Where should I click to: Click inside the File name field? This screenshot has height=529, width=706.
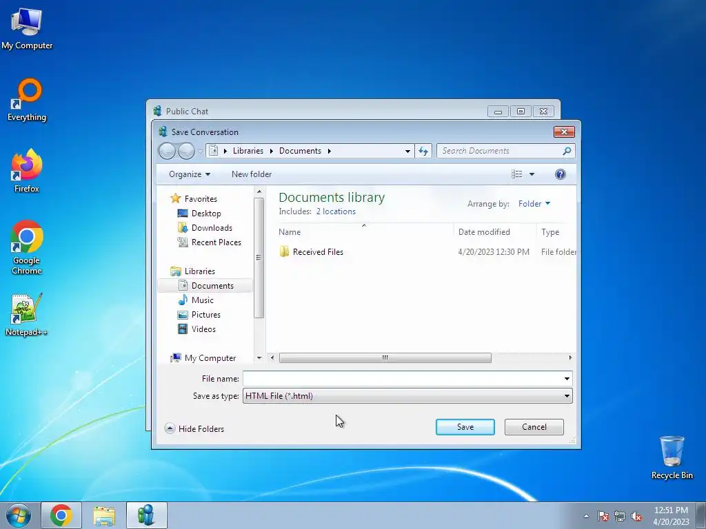[403, 379]
